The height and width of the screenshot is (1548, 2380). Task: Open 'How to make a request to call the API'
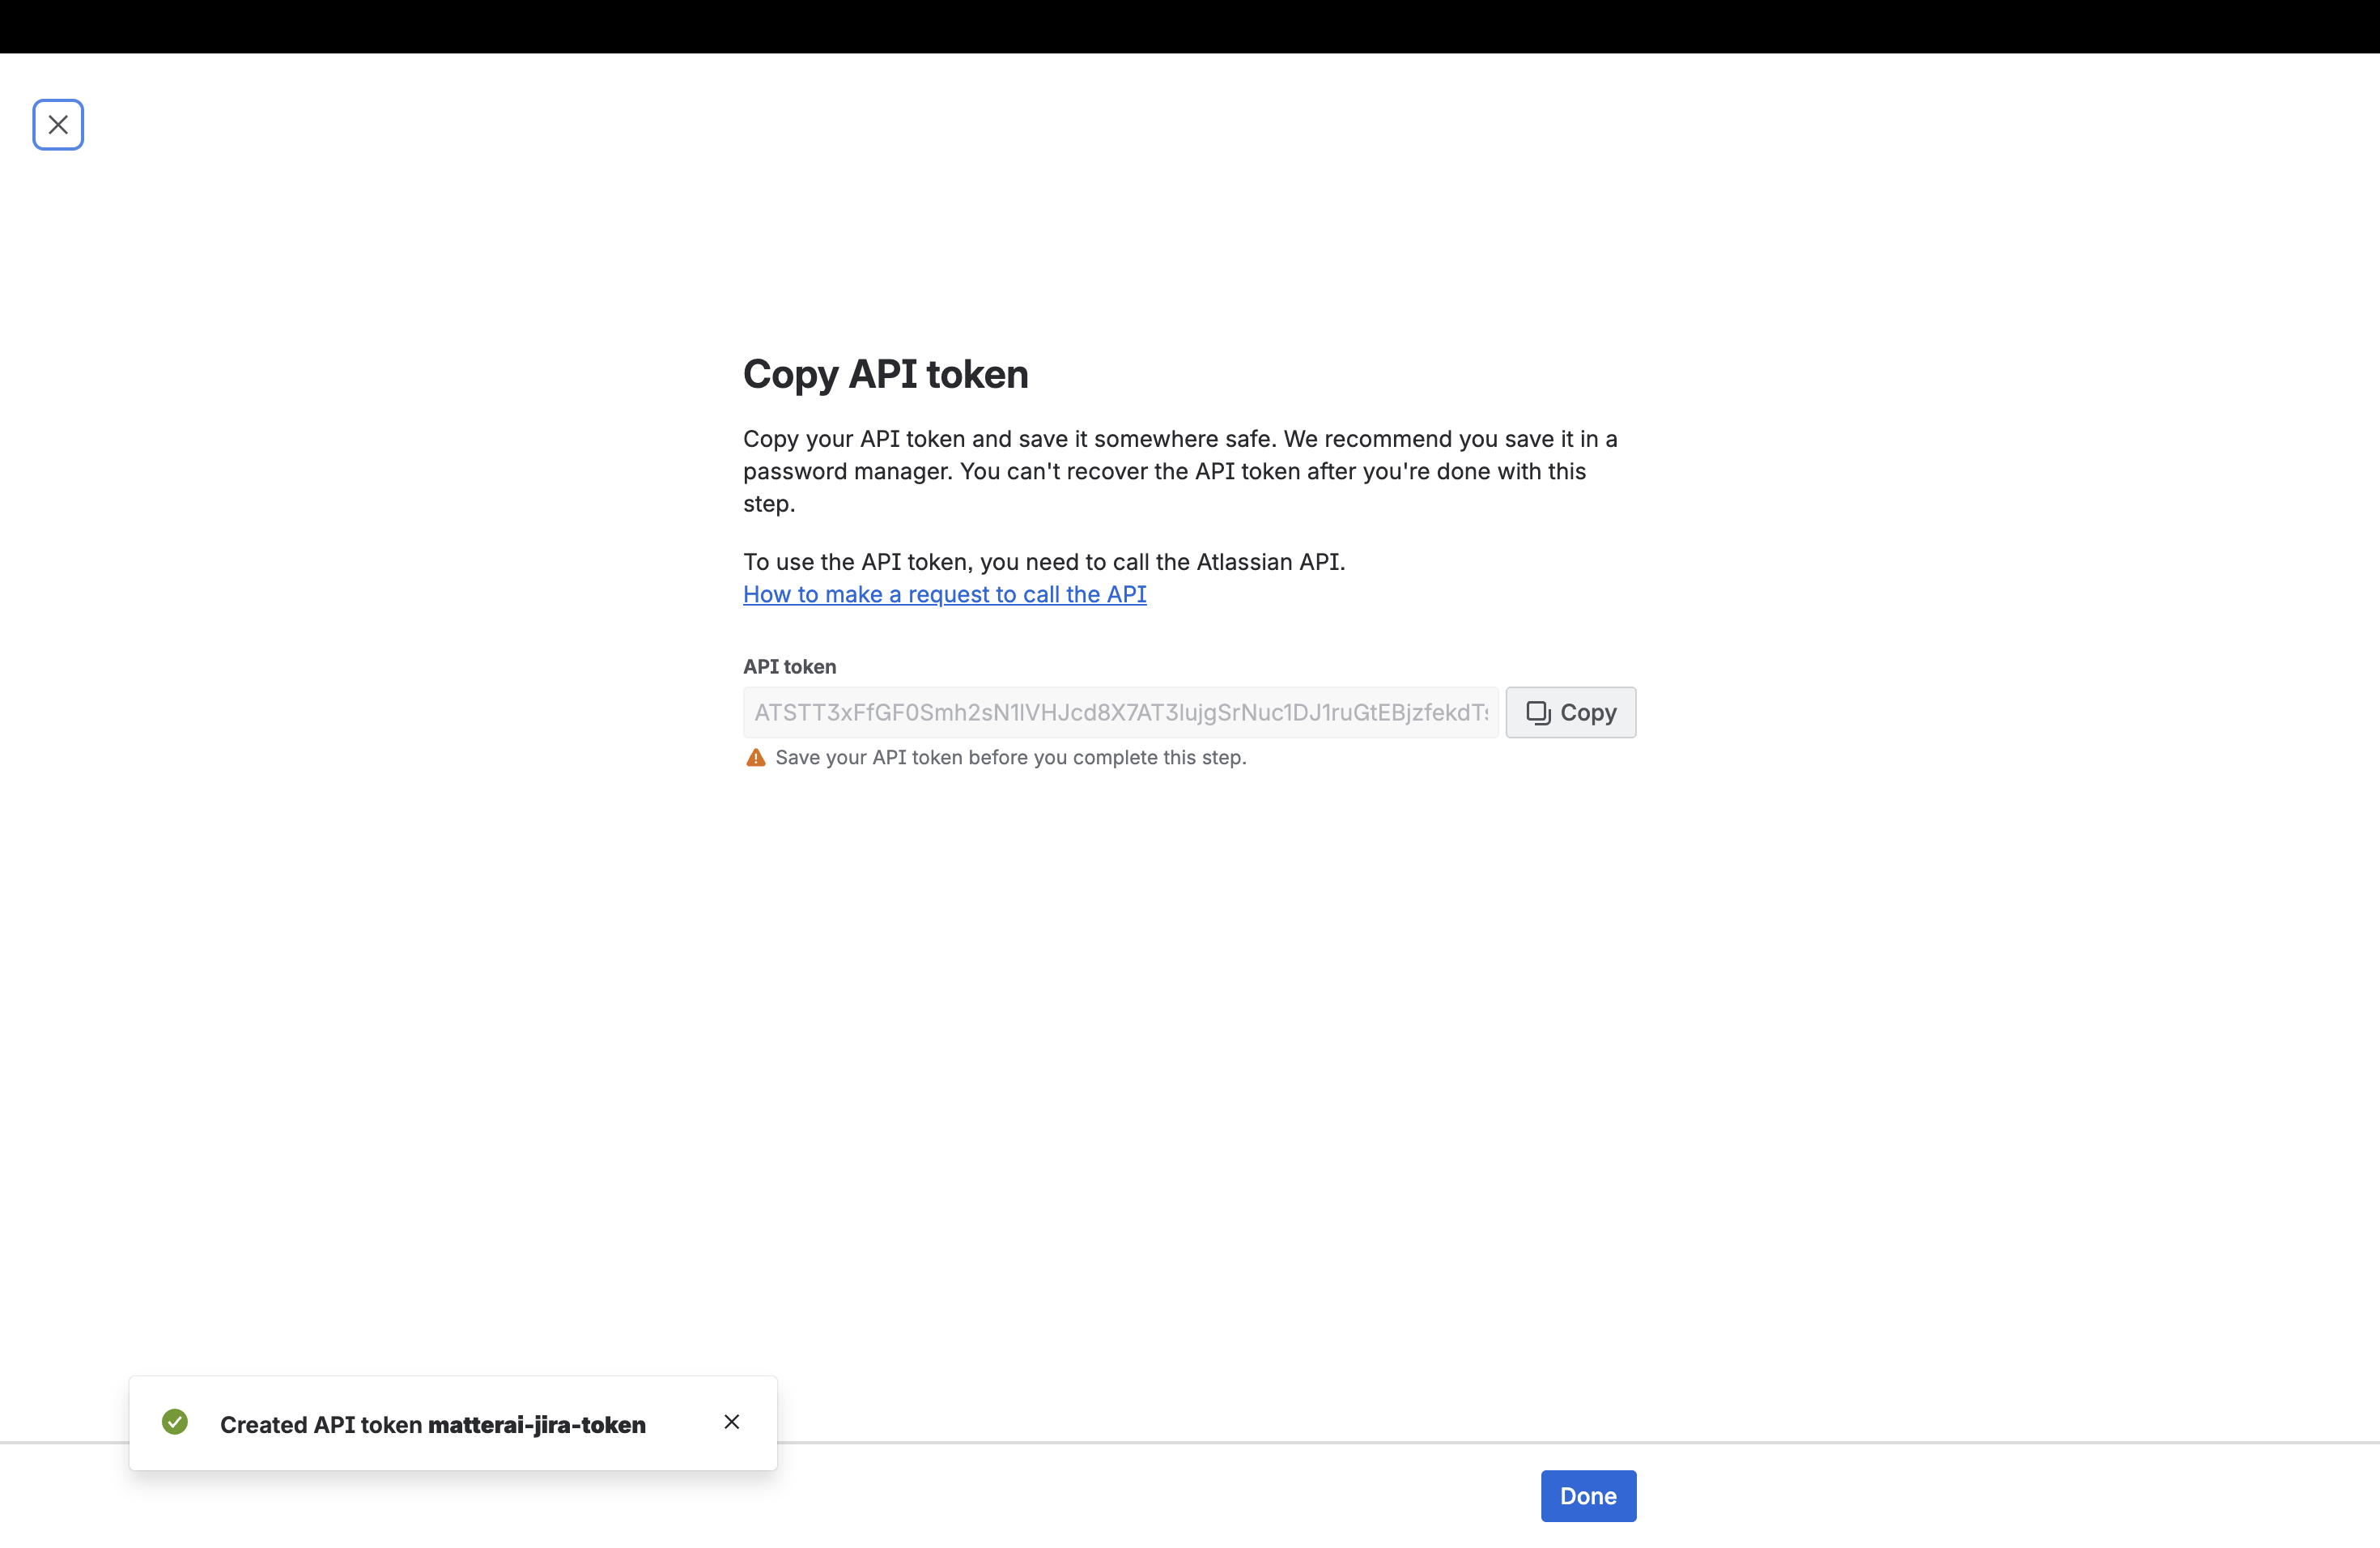(944, 594)
